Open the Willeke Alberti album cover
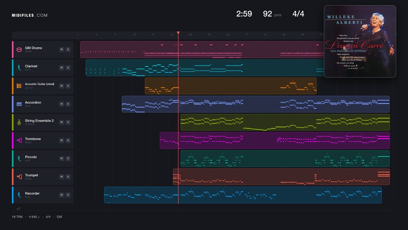Viewport: 408px width, 230px height. 360,41
